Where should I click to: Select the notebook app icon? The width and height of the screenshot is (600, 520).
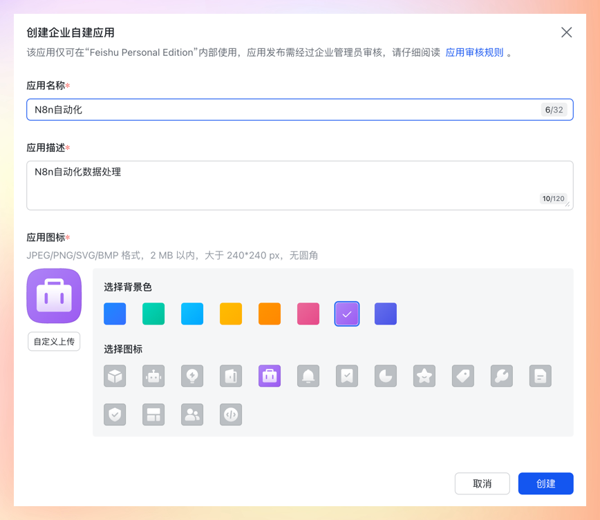point(231,376)
